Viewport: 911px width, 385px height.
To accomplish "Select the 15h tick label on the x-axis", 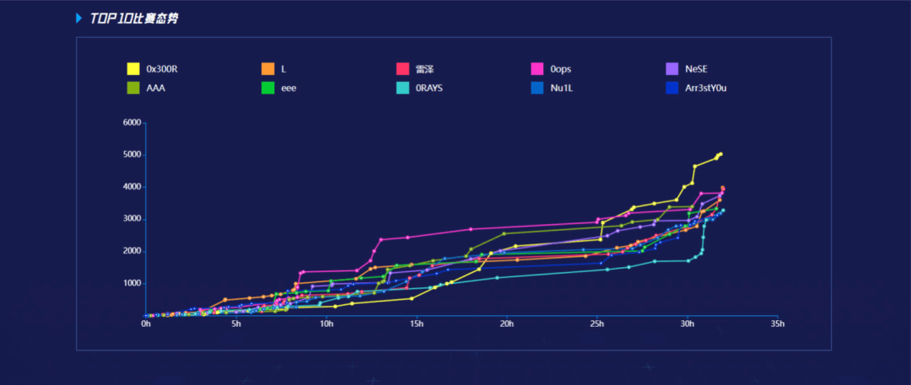I will tap(417, 324).
